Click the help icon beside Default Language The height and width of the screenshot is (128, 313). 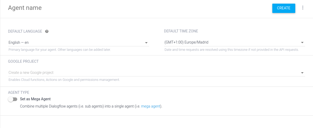coord(47,31)
